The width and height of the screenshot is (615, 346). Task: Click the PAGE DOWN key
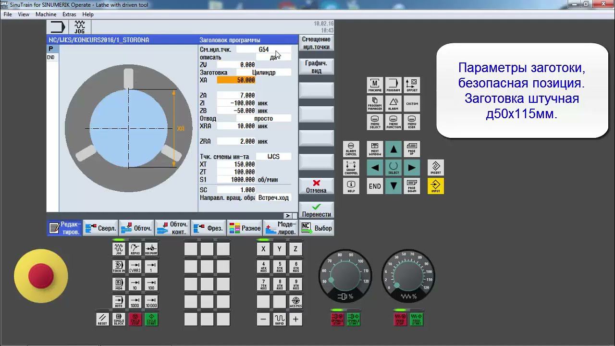click(412, 186)
